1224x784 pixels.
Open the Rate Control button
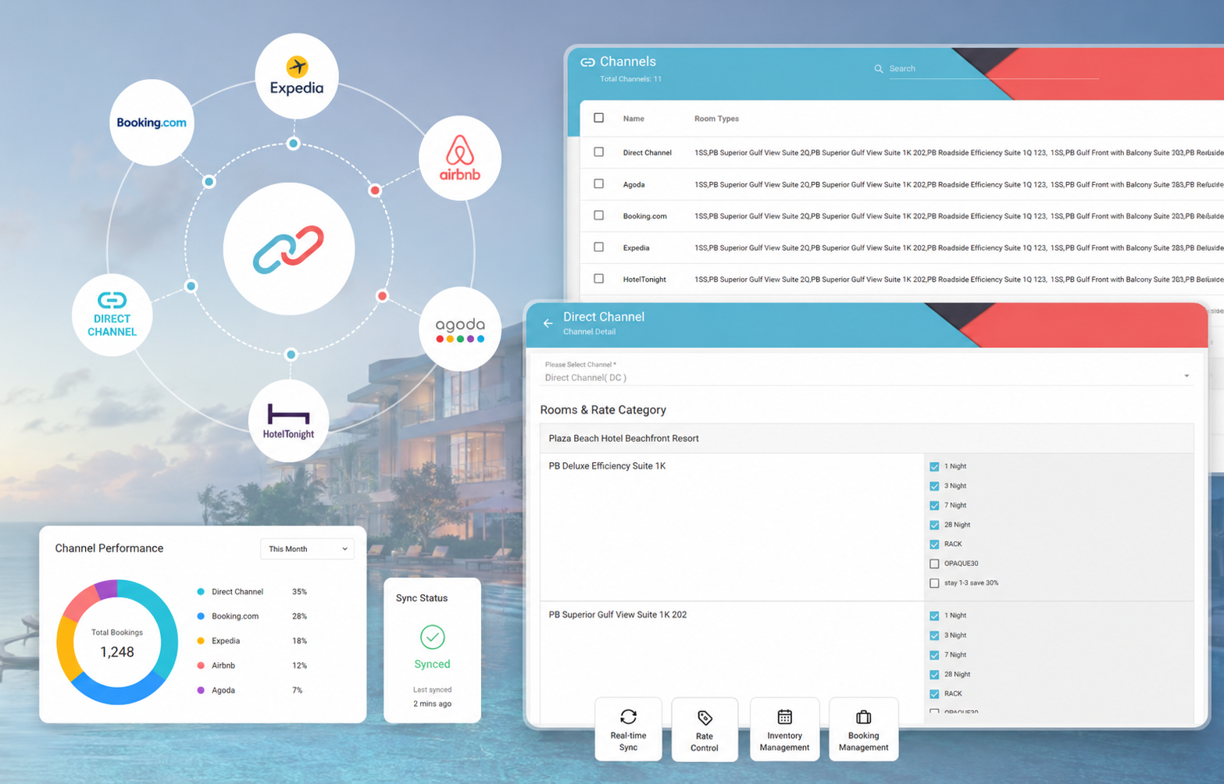tap(705, 729)
